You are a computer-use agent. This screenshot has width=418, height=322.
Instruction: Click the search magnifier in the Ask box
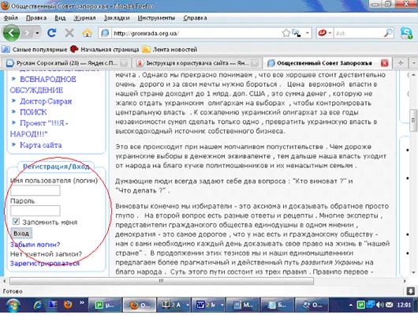click(x=388, y=33)
